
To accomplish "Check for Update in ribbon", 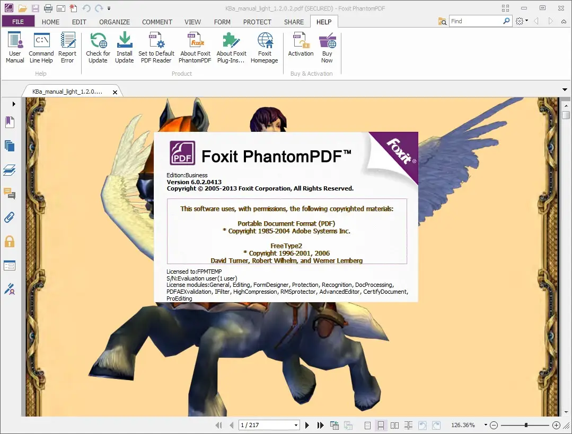I will 98,48.
